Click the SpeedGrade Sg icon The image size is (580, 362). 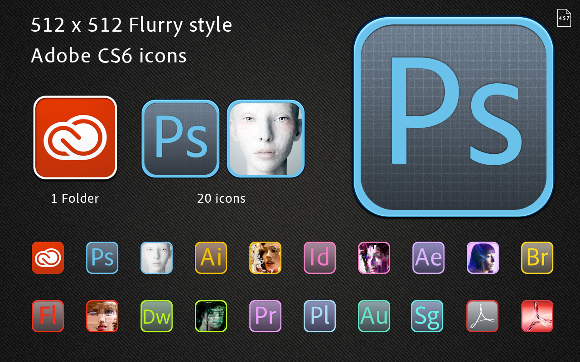coord(427,316)
